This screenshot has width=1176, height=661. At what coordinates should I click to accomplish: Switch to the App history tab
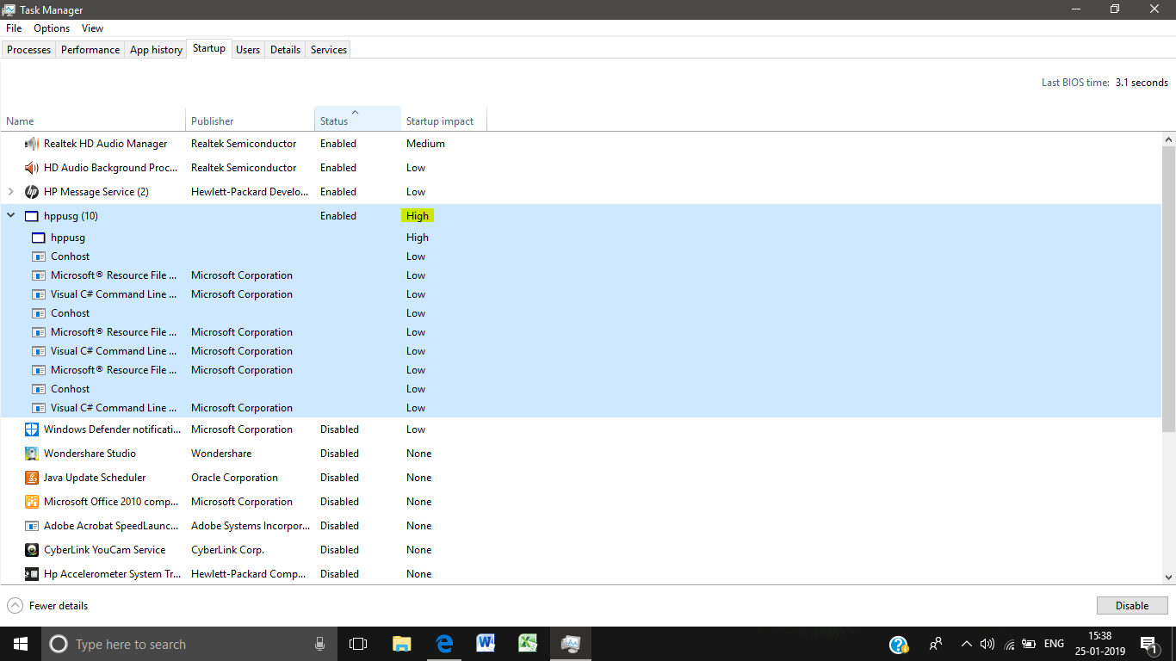(x=156, y=50)
